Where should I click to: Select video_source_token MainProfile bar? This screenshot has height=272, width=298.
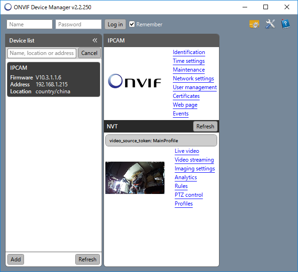(161, 140)
